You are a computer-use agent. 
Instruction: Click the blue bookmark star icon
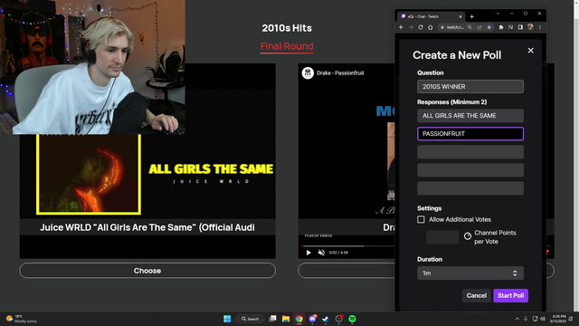(489, 27)
